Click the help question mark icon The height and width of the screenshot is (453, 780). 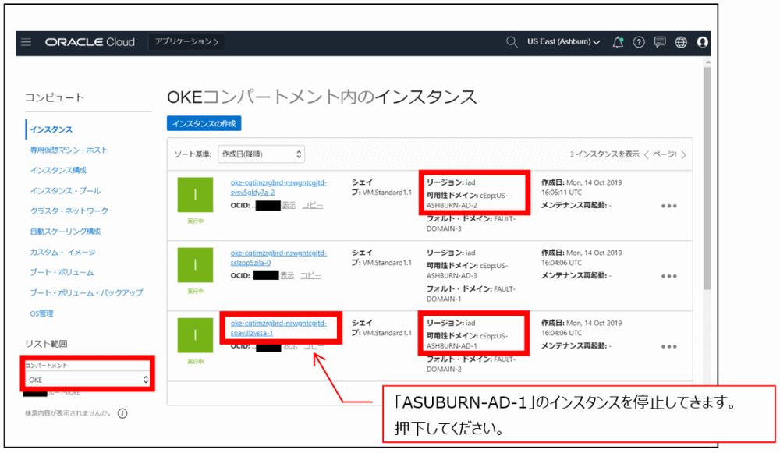coord(638,42)
